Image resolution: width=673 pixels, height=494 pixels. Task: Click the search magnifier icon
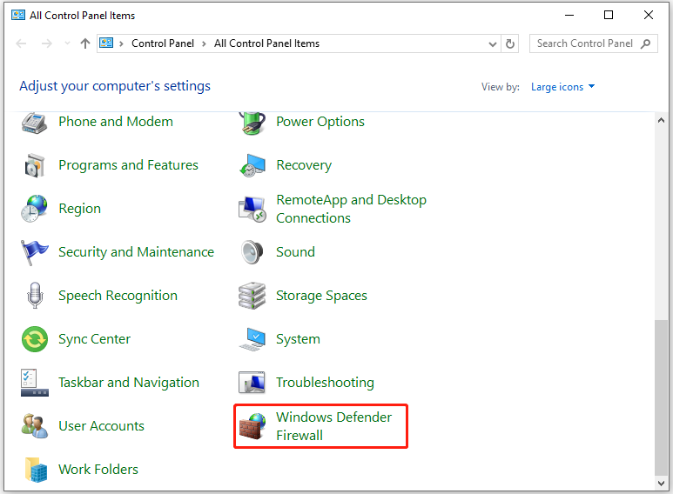click(645, 43)
